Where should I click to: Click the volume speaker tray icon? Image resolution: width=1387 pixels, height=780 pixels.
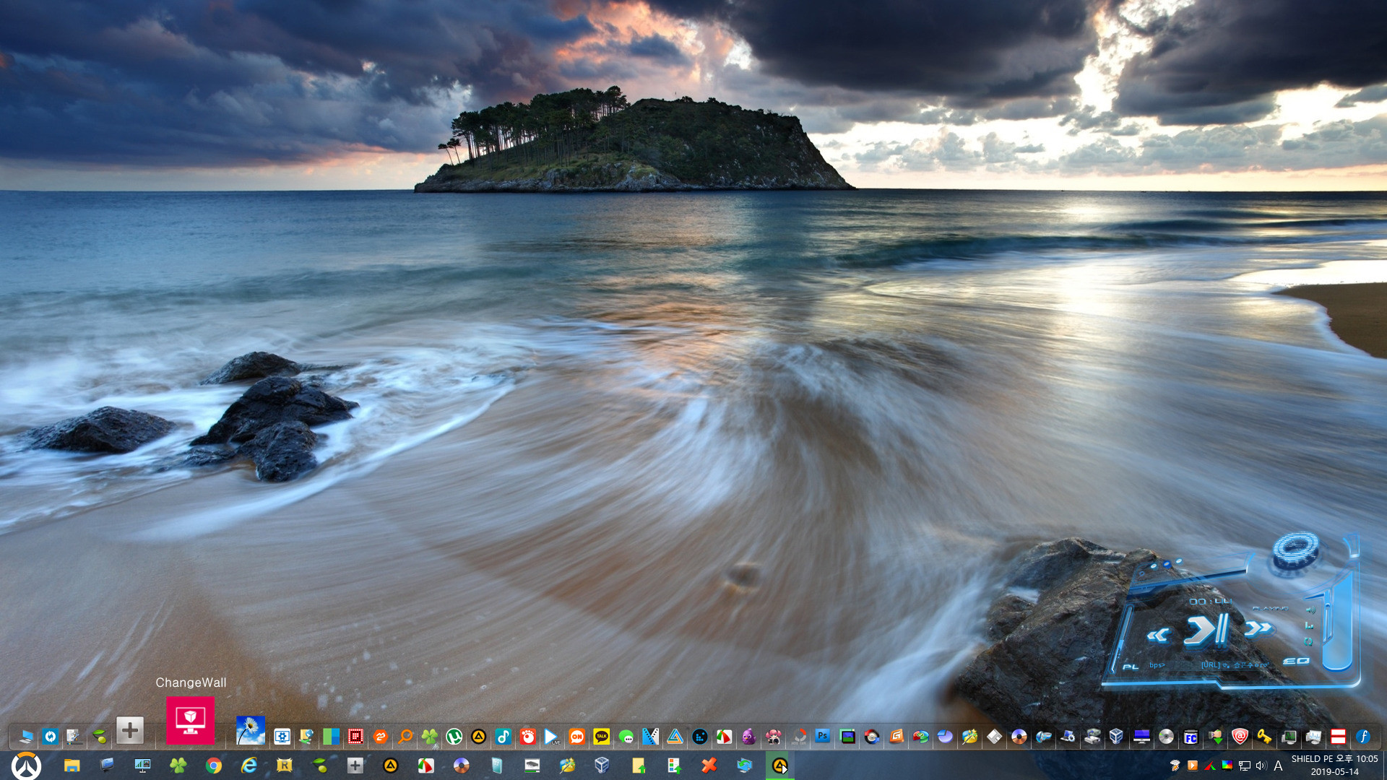(1261, 766)
